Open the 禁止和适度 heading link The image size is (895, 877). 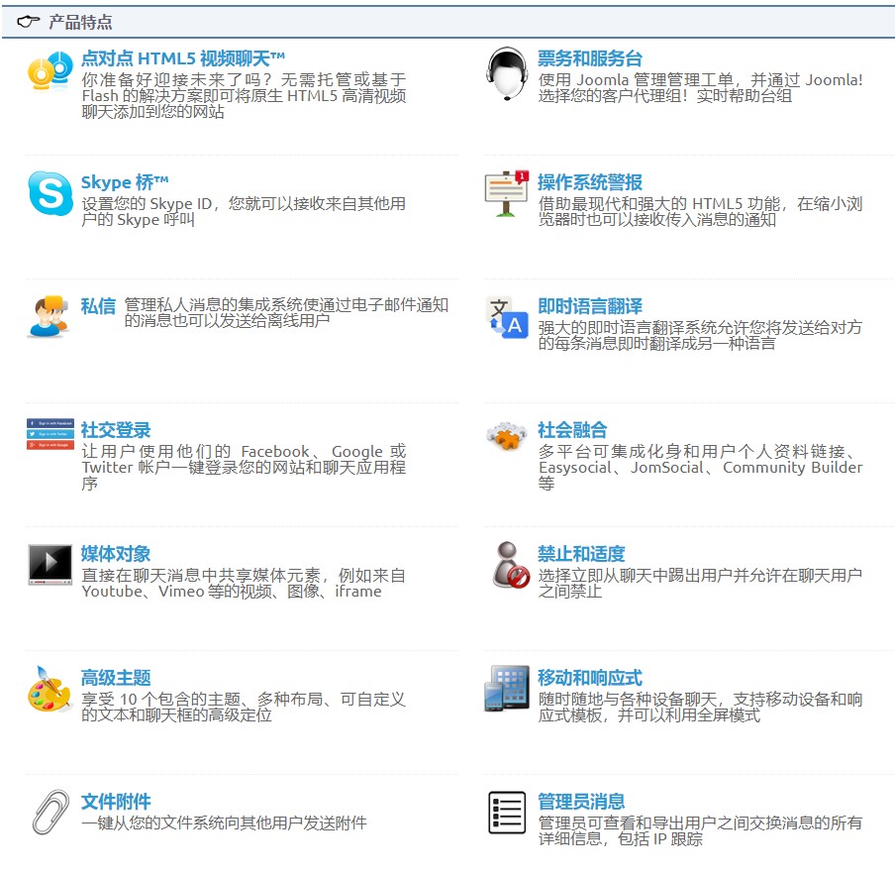(x=581, y=554)
